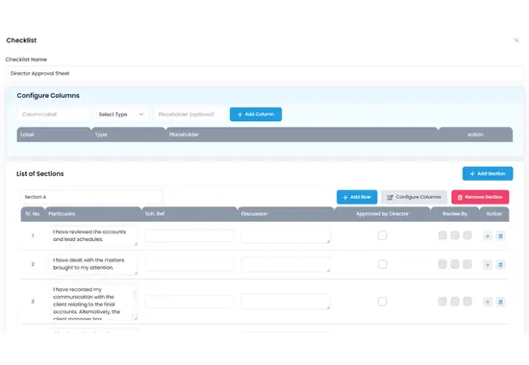Click plus icon in row 1 Action
This screenshot has width=529, height=365.
pos(488,236)
